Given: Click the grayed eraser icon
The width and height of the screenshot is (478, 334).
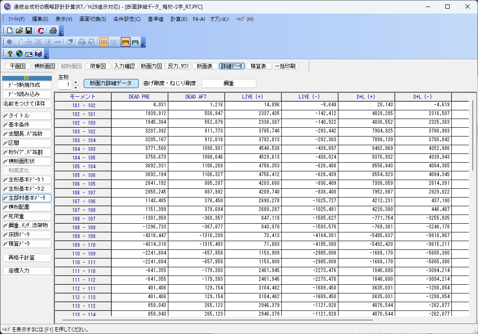Looking at the screenshot, I should pyautogui.click(x=70, y=42).
